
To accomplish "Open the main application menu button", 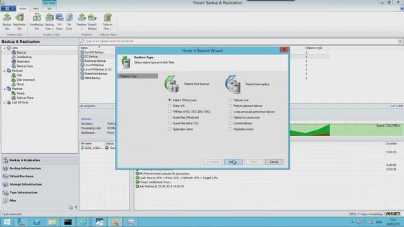I will [x=8, y=8].
